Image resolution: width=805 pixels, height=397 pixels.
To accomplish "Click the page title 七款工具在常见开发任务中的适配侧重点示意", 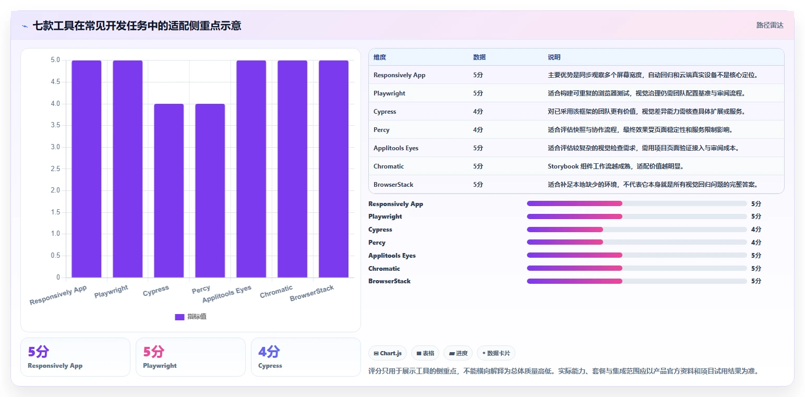I will coord(137,26).
